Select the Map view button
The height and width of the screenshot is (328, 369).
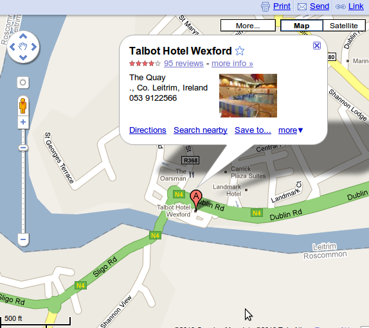click(301, 26)
